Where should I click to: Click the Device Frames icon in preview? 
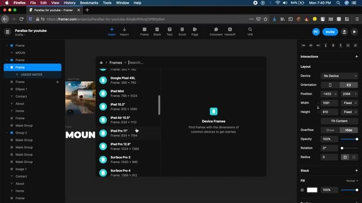[214, 112]
